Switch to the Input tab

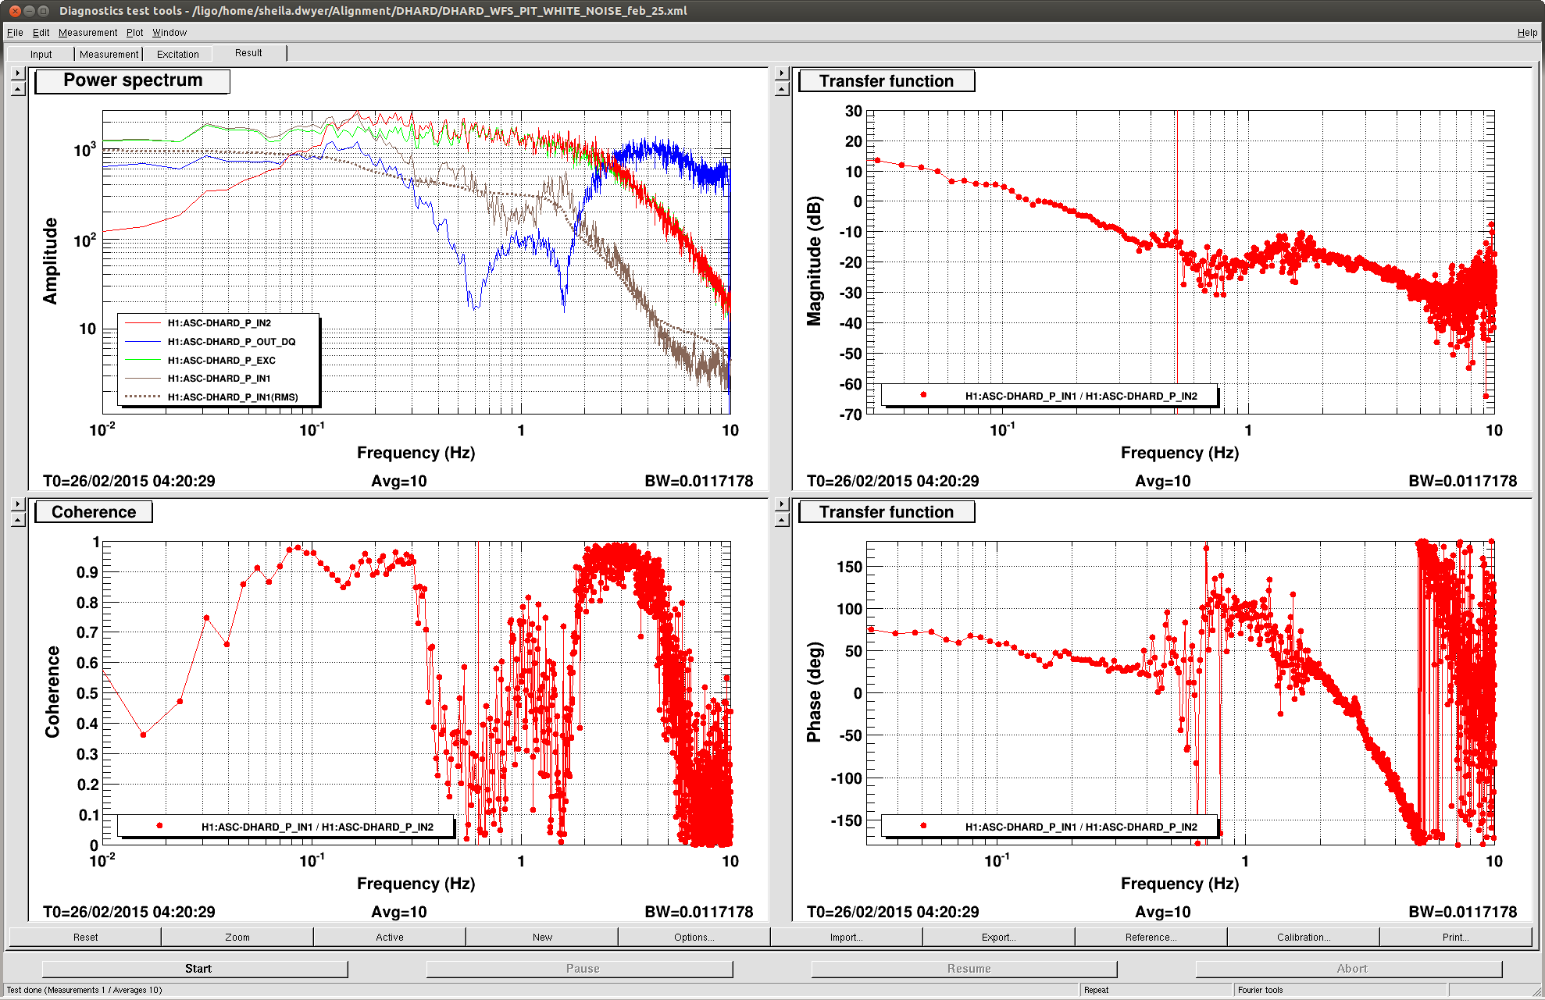41,54
